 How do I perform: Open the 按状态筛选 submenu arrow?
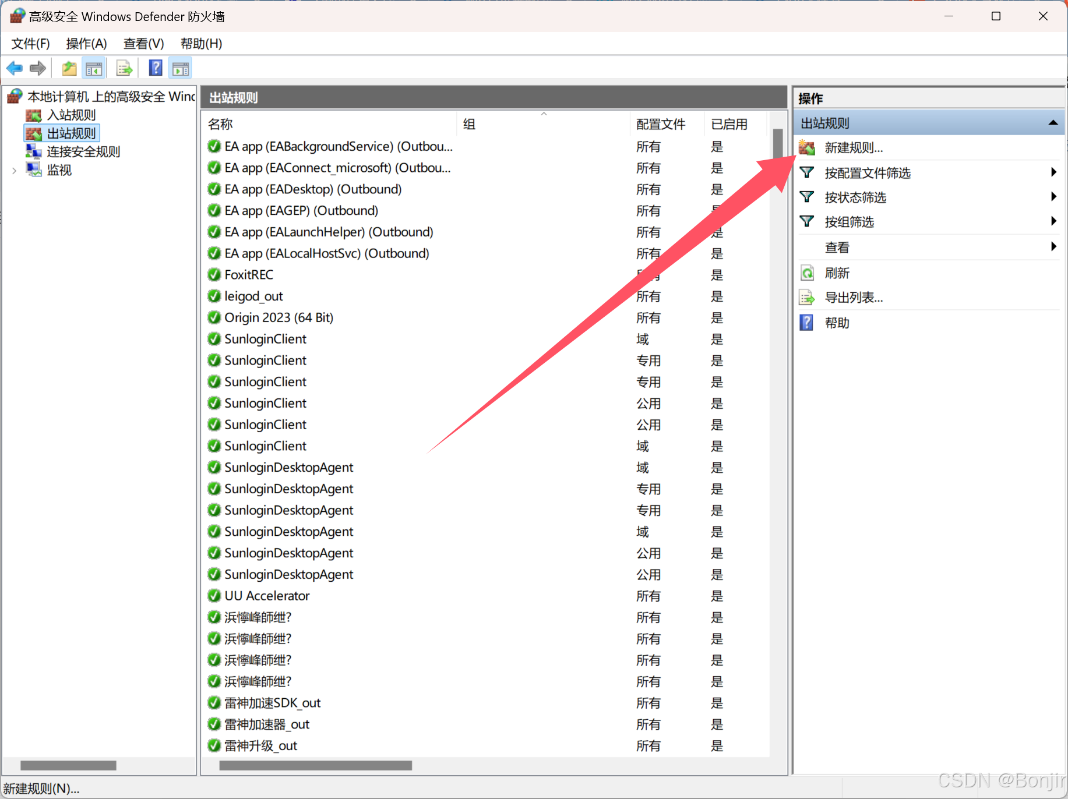tap(1053, 196)
